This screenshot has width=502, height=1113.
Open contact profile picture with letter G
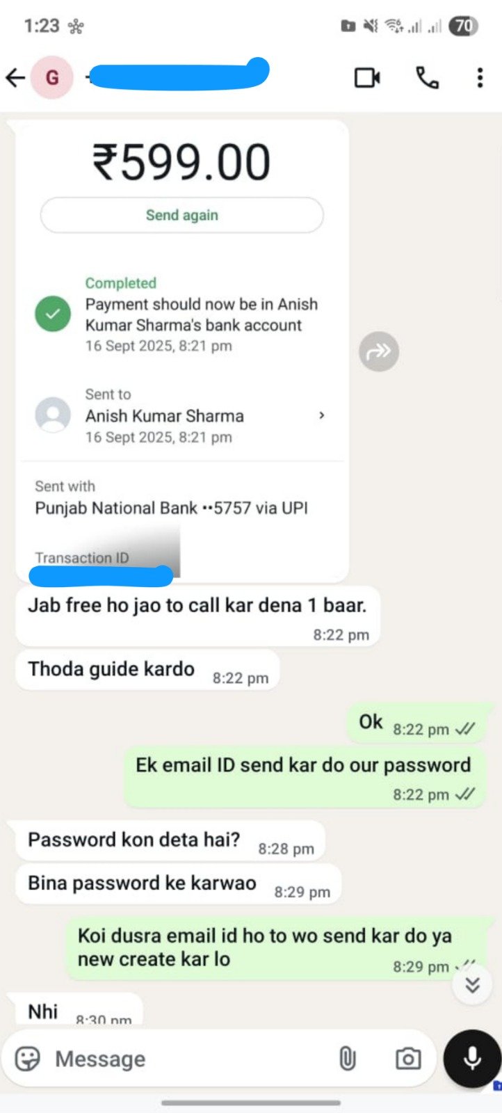[x=52, y=78]
